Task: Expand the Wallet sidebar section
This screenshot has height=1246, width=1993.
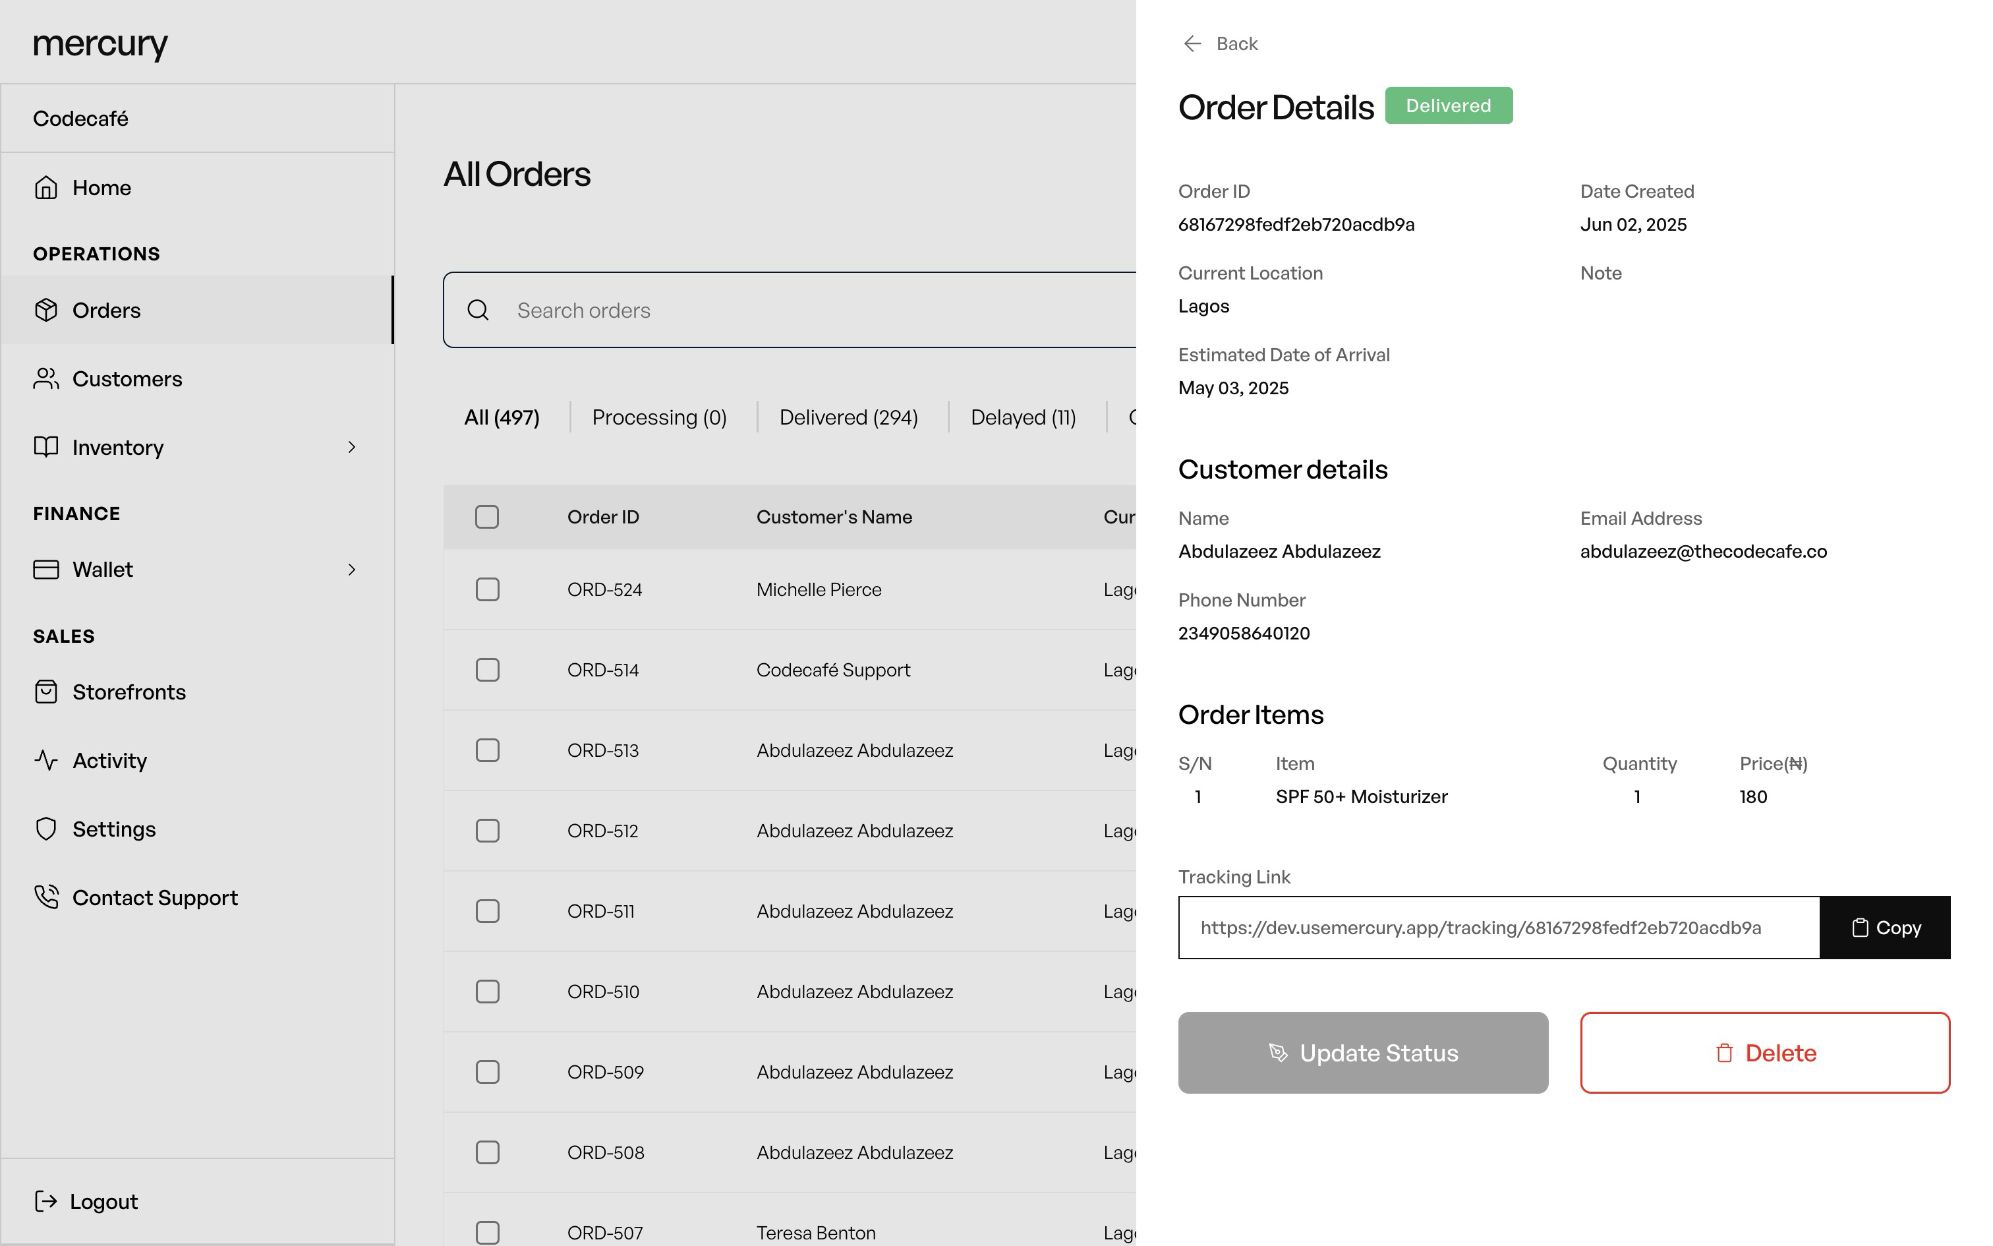Action: tap(353, 568)
